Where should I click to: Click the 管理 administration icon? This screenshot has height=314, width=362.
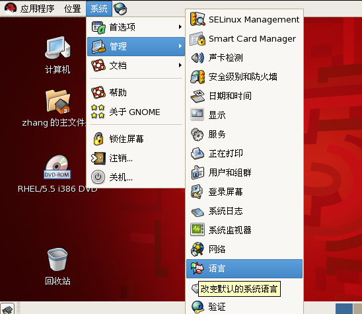point(98,46)
